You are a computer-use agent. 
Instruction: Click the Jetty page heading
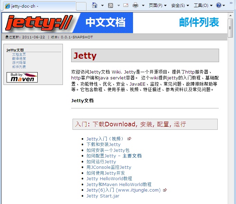pos(85,56)
